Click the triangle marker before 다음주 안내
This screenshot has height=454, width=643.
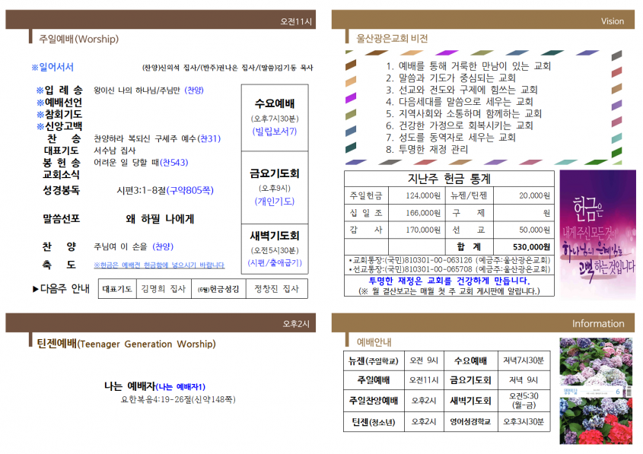click(x=36, y=289)
